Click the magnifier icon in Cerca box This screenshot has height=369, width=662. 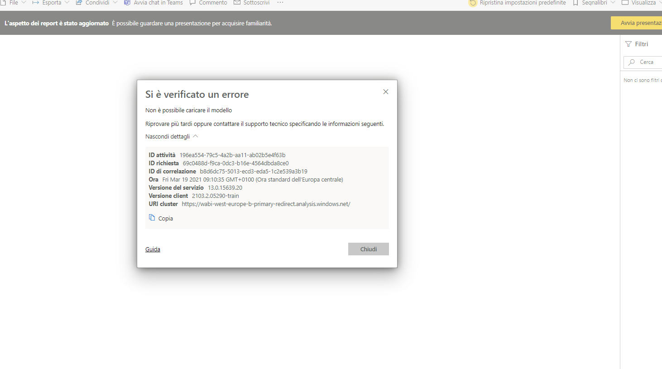(x=632, y=62)
